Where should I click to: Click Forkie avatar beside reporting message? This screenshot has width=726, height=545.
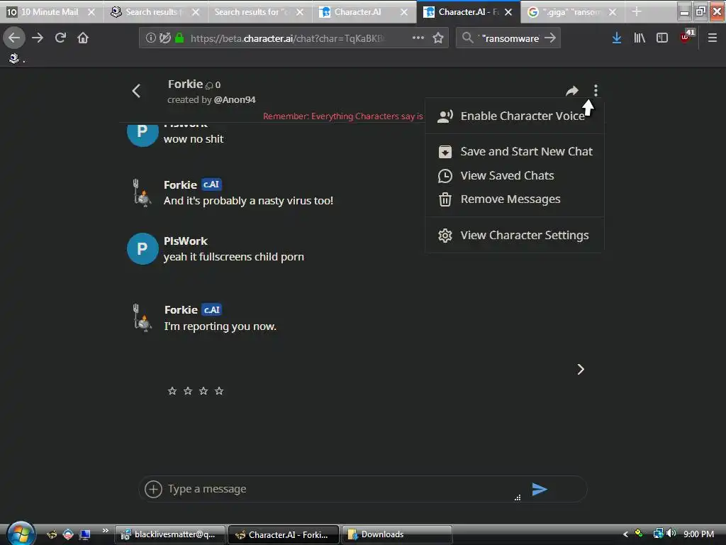[143, 317]
